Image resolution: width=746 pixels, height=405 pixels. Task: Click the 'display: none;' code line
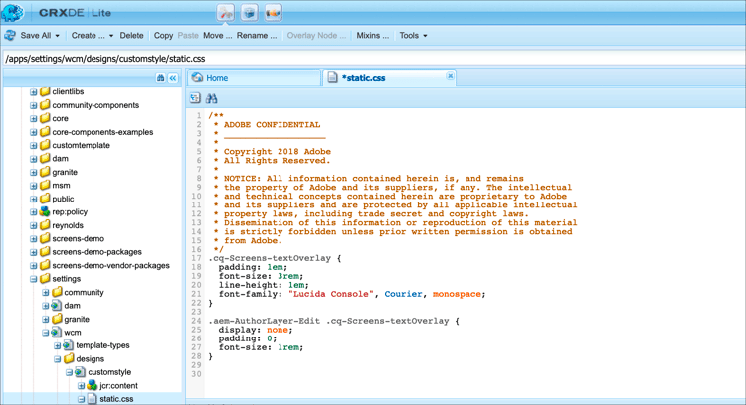[x=256, y=330]
